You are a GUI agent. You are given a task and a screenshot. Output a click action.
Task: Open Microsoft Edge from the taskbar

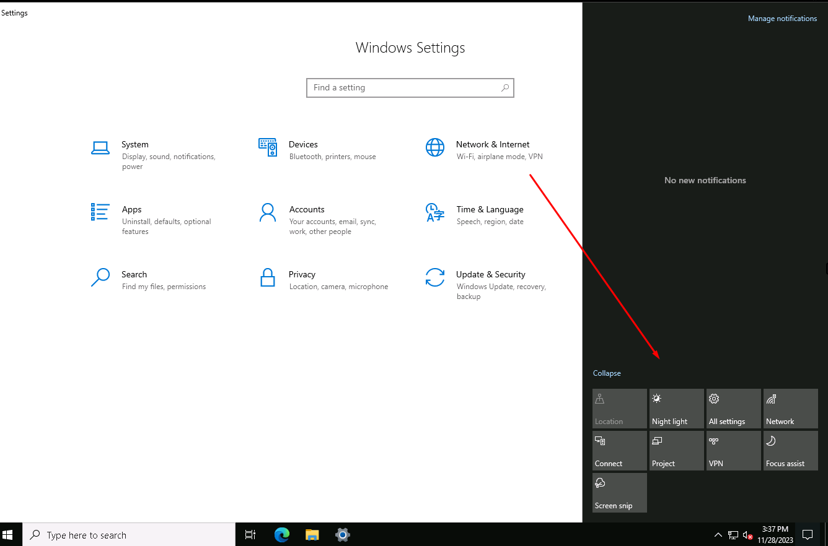[x=282, y=534]
